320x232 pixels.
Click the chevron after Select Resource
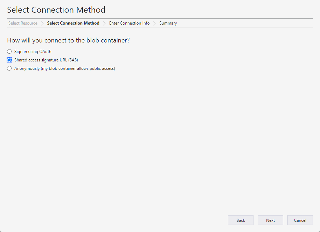[x=42, y=23]
